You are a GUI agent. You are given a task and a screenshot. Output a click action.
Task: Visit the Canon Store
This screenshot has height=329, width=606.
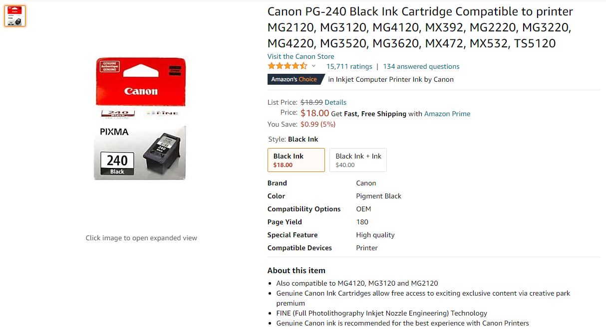coord(301,56)
